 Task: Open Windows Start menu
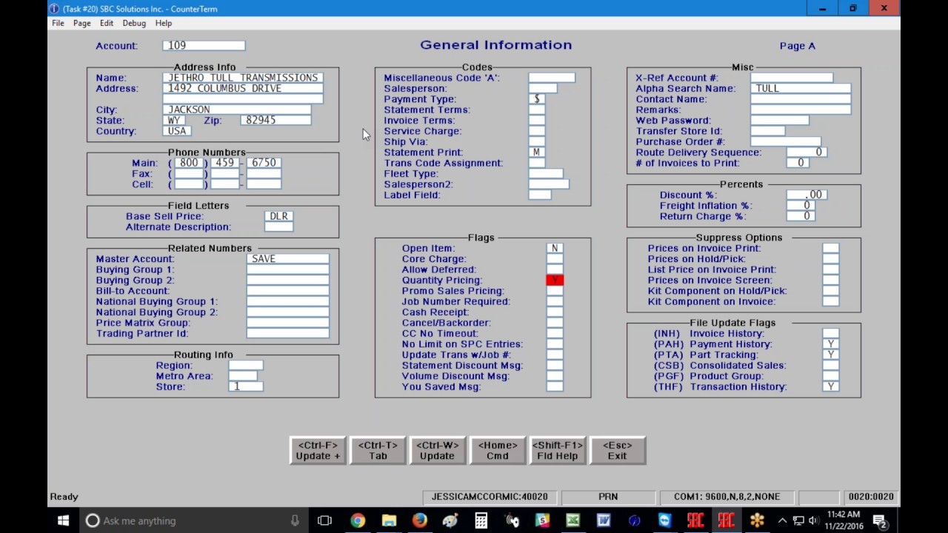point(63,520)
